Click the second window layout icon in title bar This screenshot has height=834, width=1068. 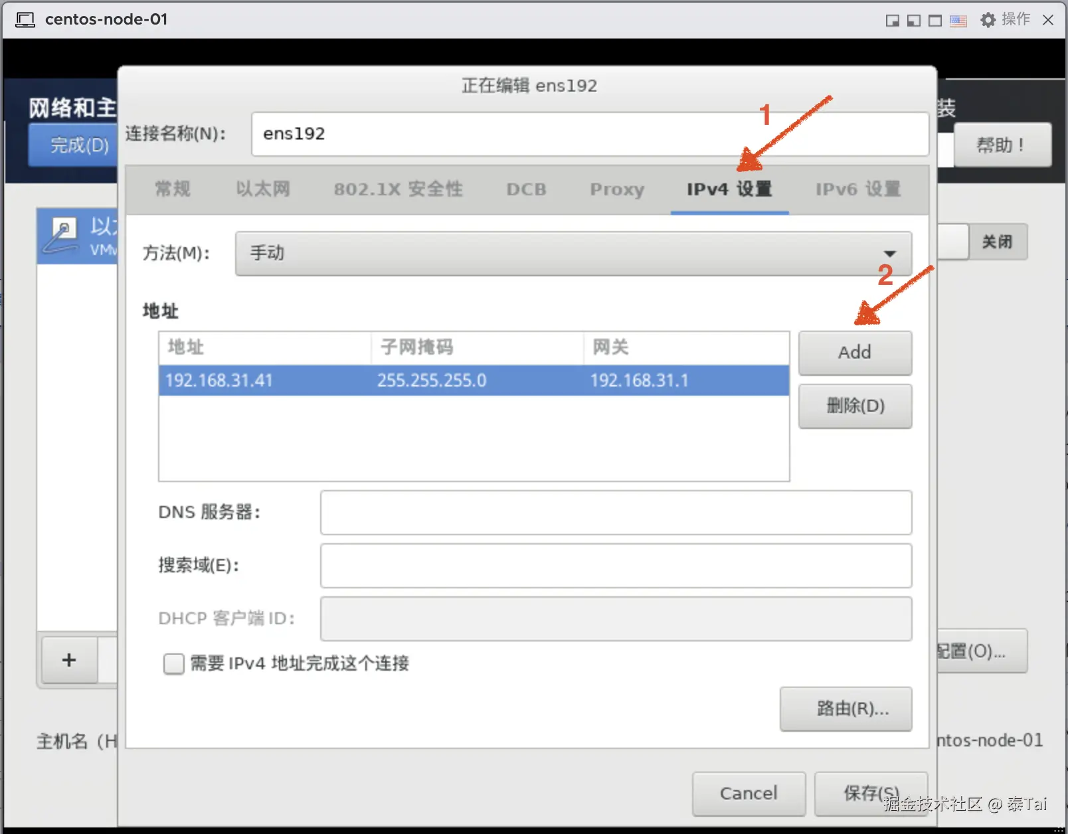(914, 21)
